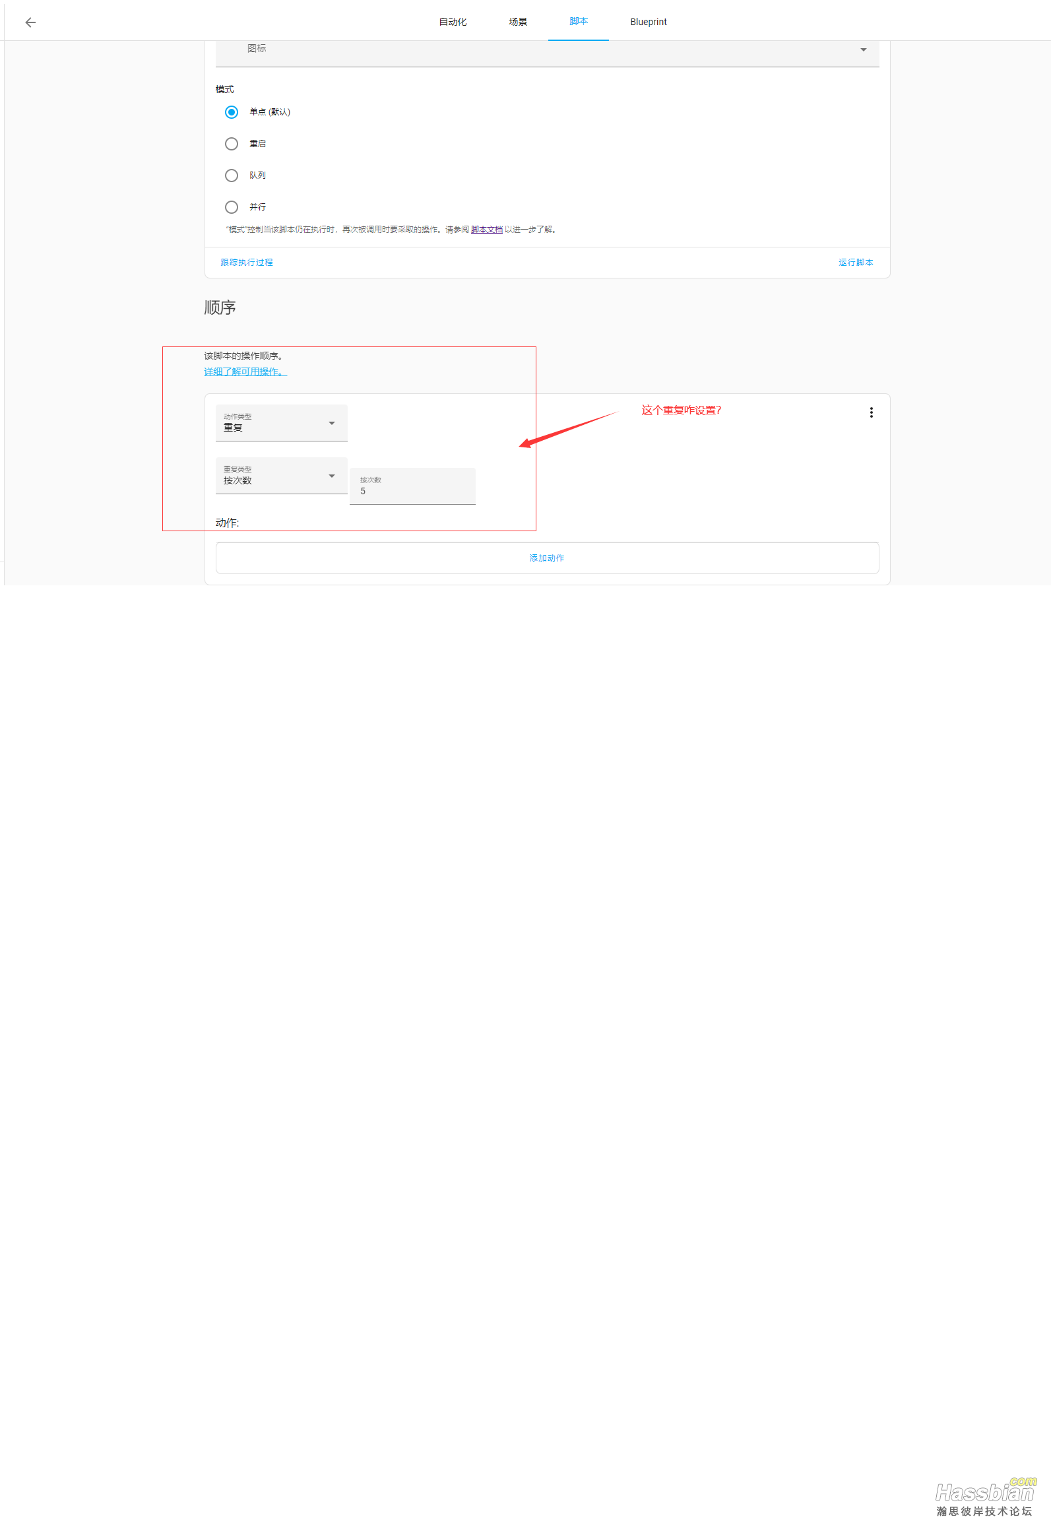
Task: Click the 运行脚本 button
Action: click(856, 263)
